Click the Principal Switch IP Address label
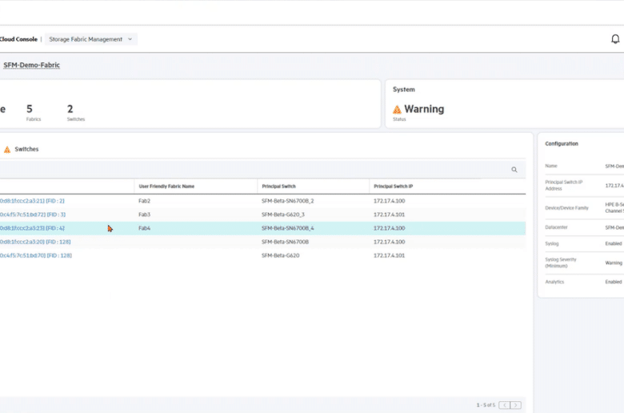Viewport: 624px width, 413px height. point(563,185)
